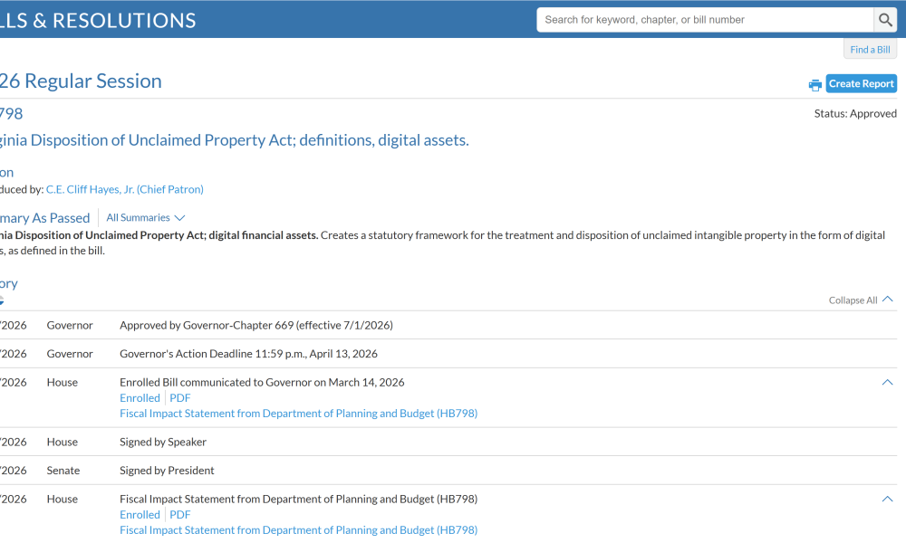Click the bill title about Unclaimed Property Act
The width and height of the screenshot is (906, 543).
234,140
